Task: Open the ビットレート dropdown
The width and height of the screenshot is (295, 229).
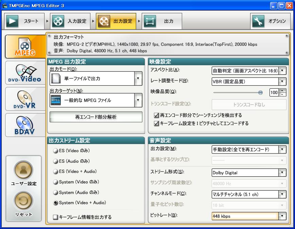Action: 282,216
